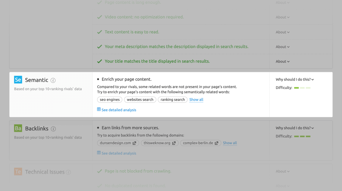Expand About for the title match check

click(283, 62)
